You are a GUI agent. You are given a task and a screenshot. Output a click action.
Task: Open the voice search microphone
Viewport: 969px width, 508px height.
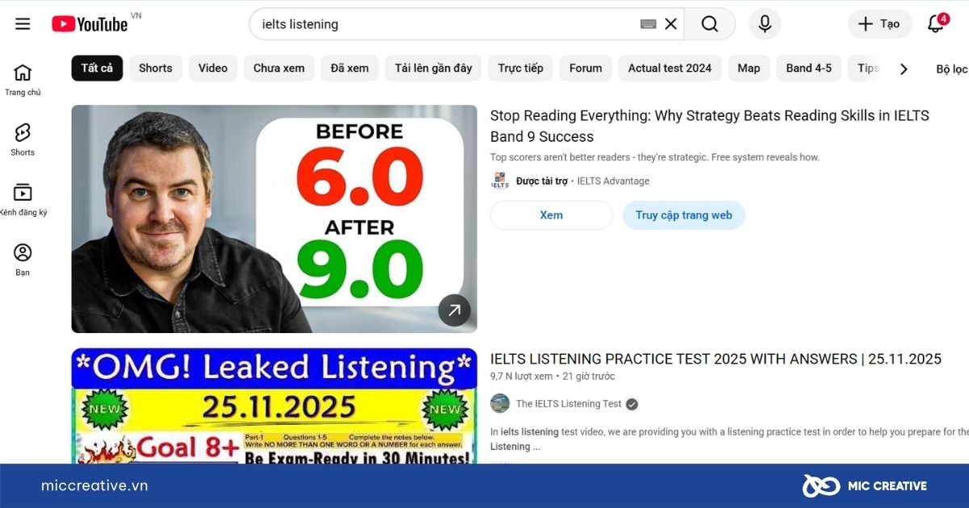click(x=764, y=23)
